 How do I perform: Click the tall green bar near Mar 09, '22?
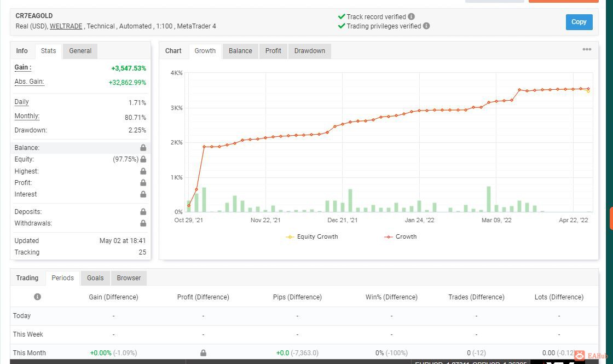[x=489, y=199]
